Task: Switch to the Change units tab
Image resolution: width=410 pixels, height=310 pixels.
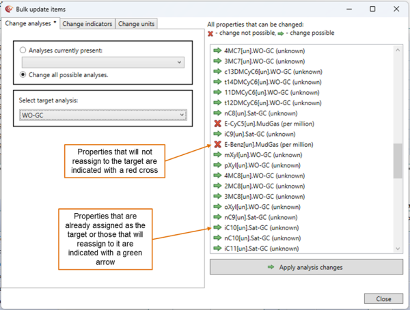Action: [137, 24]
